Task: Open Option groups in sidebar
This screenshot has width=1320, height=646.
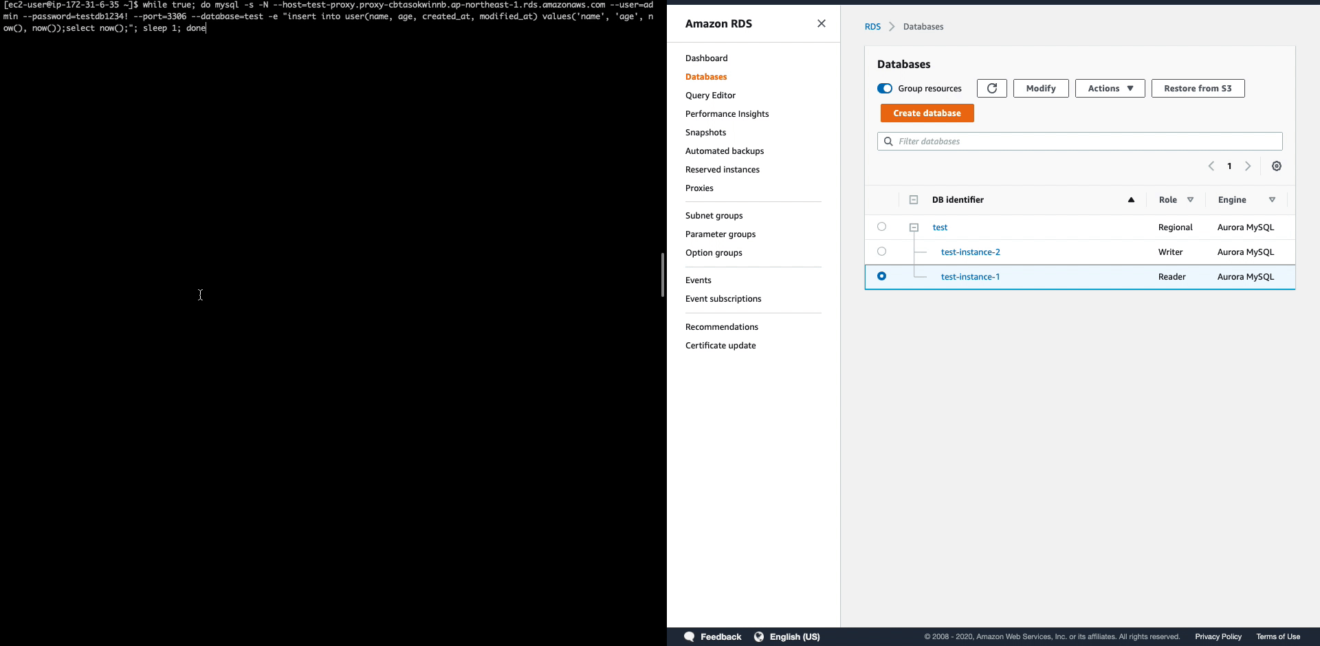Action: click(714, 252)
